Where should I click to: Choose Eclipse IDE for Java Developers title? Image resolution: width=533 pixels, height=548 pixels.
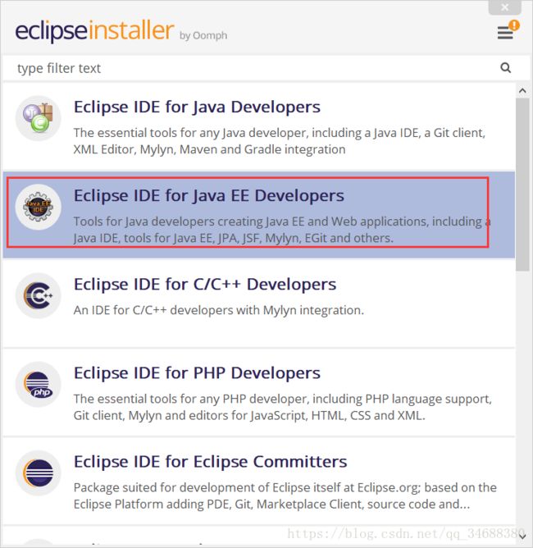(197, 107)
